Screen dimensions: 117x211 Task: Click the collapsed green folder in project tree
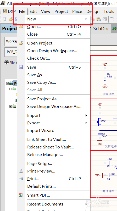14,106
